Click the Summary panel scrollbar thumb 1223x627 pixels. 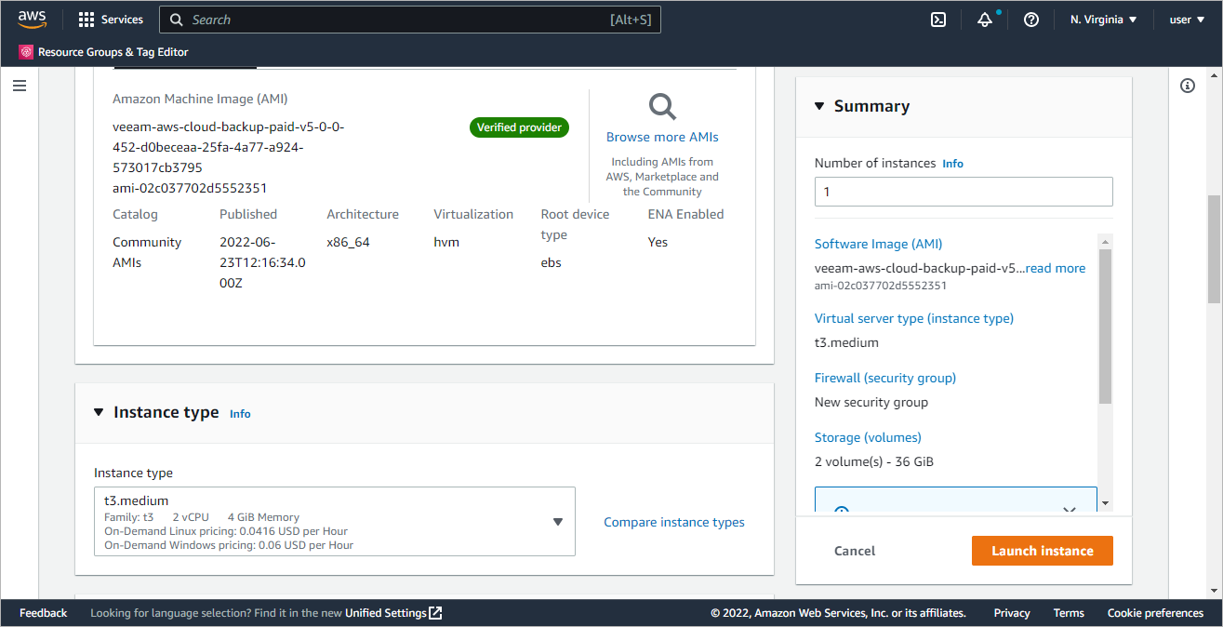tap(1105, 326)
